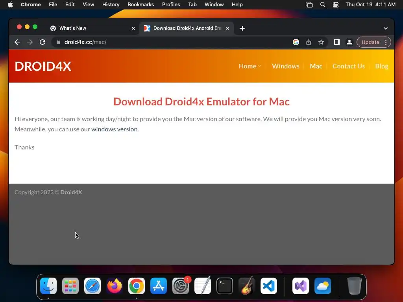403x302 pixels.
Task: View site info lock icon
Action: (58, 42)
